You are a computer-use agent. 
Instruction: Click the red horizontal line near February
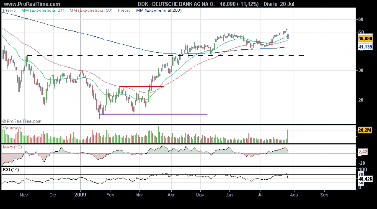click(142, 87)
